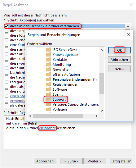Click Abbrechen in the Regel-Assistent footer
Screen dimensions: 136x168
click(x=45, y=161)
